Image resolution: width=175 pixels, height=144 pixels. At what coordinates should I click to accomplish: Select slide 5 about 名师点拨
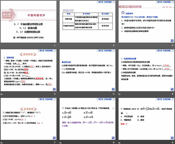coord(87,70)
